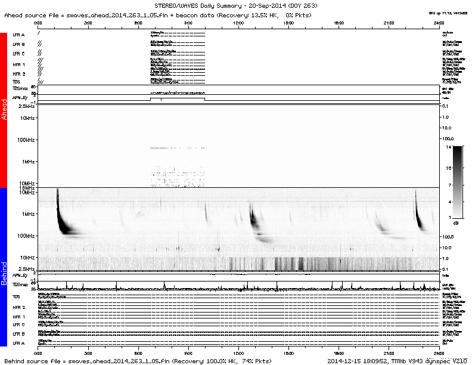Click the 100.0 label right of Ahead spectrogram
Image resolution: width=472 pixels, height=365 pixels.
pyautogui.click(x=448, y=138)
